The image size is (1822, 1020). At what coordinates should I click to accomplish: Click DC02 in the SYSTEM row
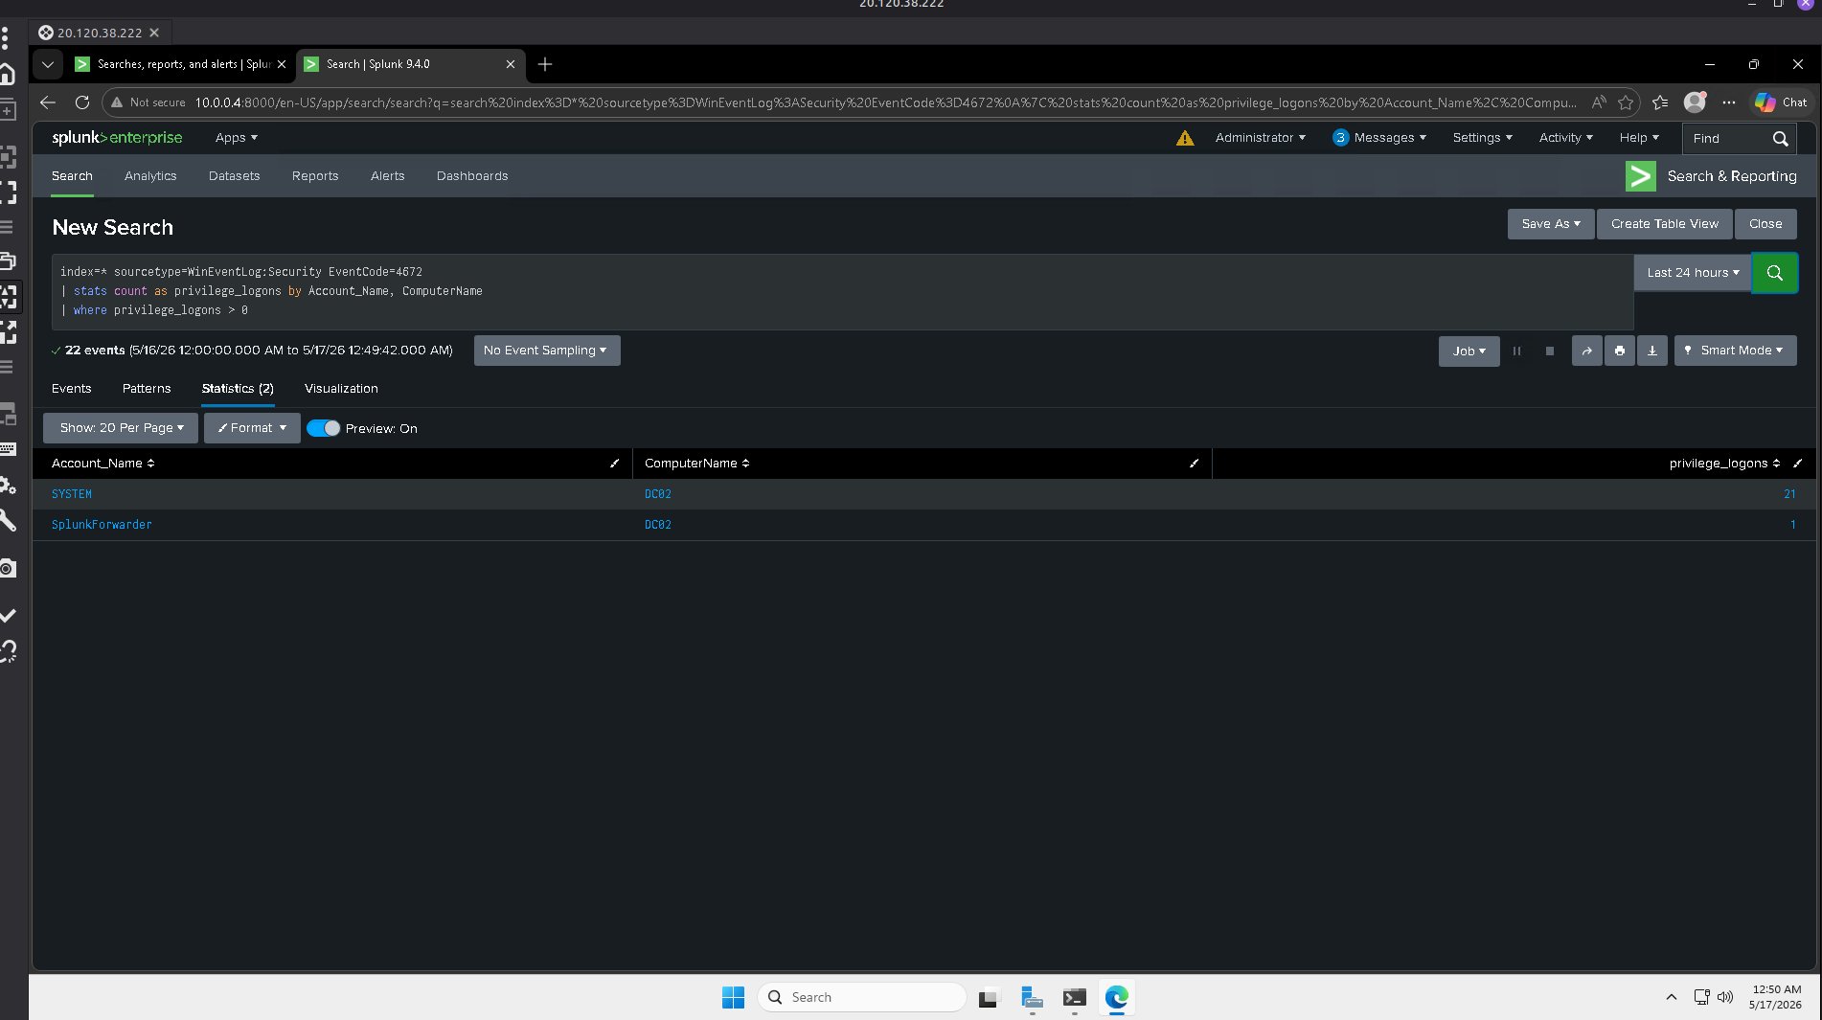[658, 494]
